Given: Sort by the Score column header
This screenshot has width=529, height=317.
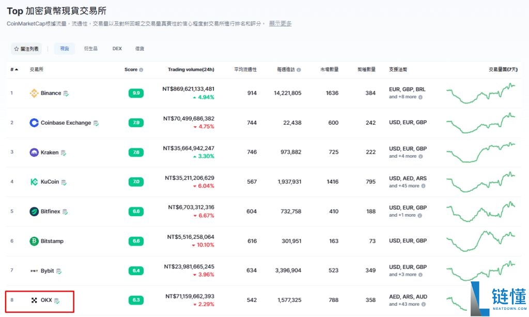Looking at the screenshot, I should pos(131,69).
